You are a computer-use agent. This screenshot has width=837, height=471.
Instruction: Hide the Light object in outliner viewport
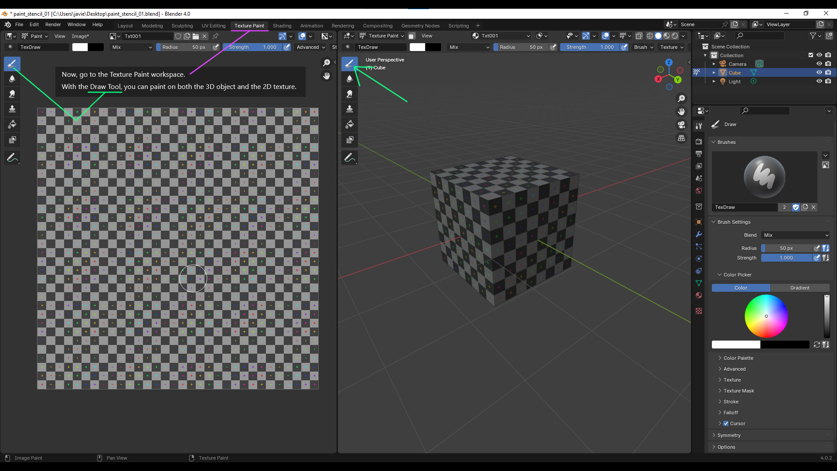click(x=819, y=82)
